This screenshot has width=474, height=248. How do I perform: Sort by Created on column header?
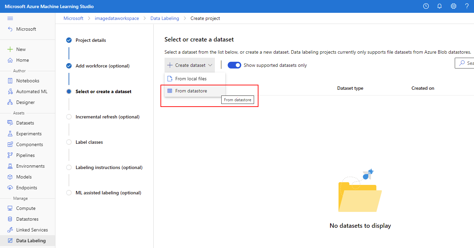point(423,88)
